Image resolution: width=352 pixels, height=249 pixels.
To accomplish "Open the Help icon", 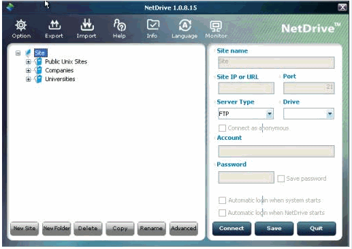I will tap(120, 25).
